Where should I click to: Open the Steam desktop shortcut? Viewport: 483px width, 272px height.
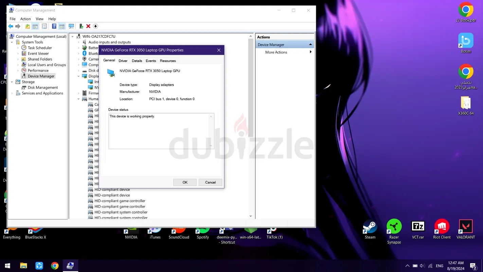coord(370,230)
